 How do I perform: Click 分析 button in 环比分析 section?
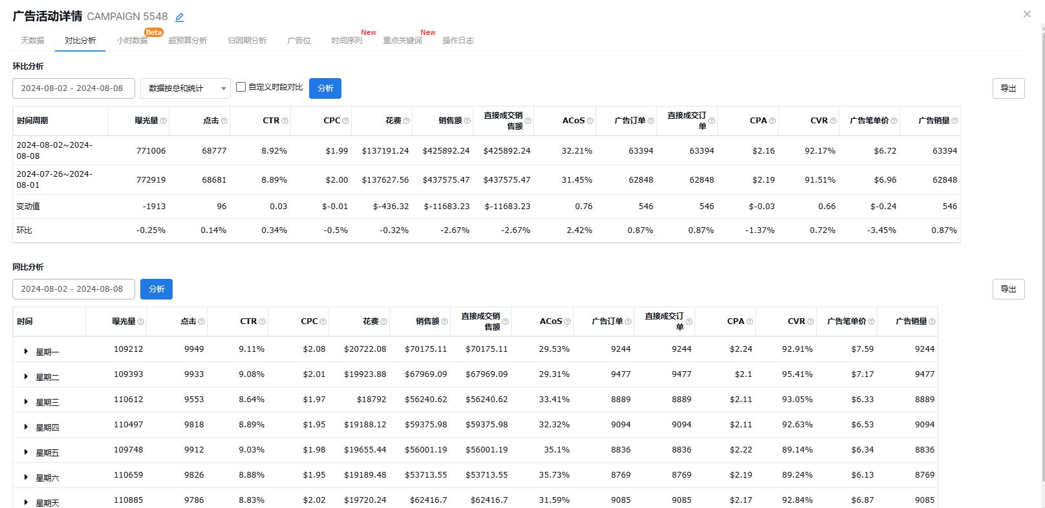tap(325, 88)
